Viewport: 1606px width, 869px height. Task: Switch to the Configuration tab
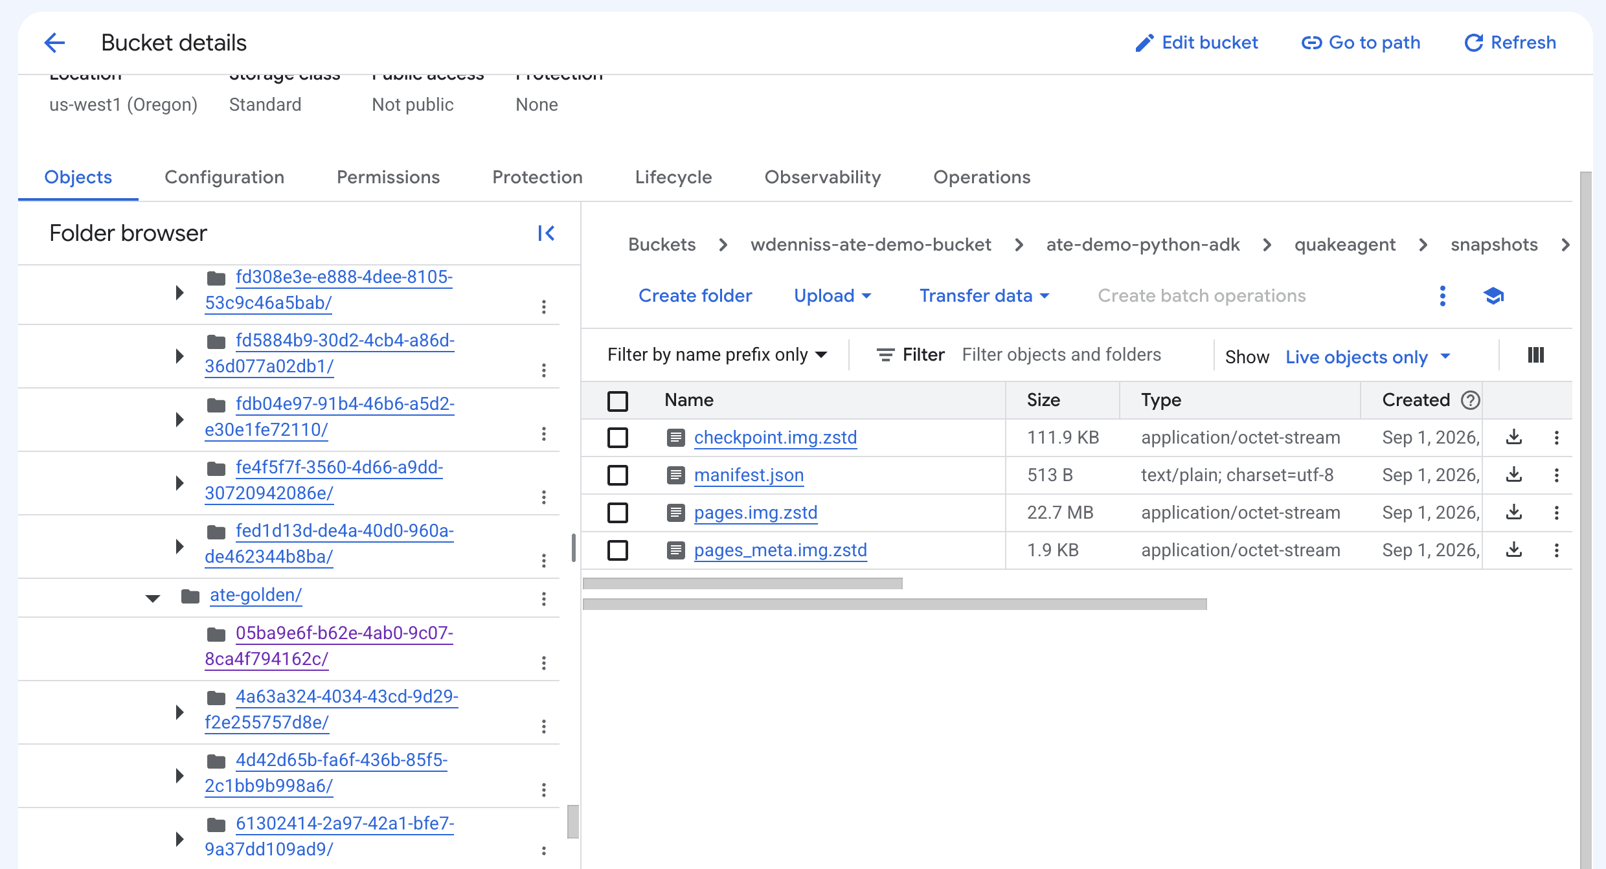pyautogui.click(x=224, y=177)
